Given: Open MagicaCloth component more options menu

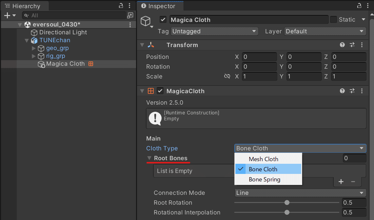Looking at the screenshot, I should point(362,91).
